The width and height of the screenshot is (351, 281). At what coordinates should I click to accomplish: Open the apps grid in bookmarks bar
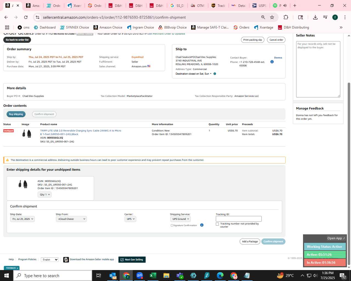pos(7,27)
